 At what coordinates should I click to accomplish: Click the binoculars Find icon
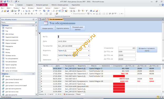(91, 11)
